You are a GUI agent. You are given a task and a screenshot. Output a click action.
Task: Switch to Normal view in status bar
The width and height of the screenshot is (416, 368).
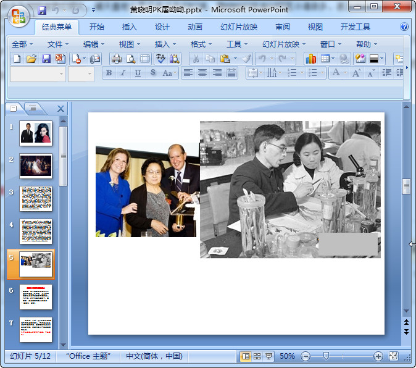tap(246, 356)
